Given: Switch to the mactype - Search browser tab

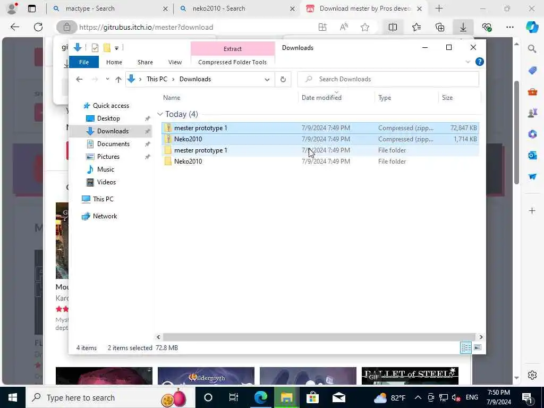Looking at the screenshot, I should (110, 8).
